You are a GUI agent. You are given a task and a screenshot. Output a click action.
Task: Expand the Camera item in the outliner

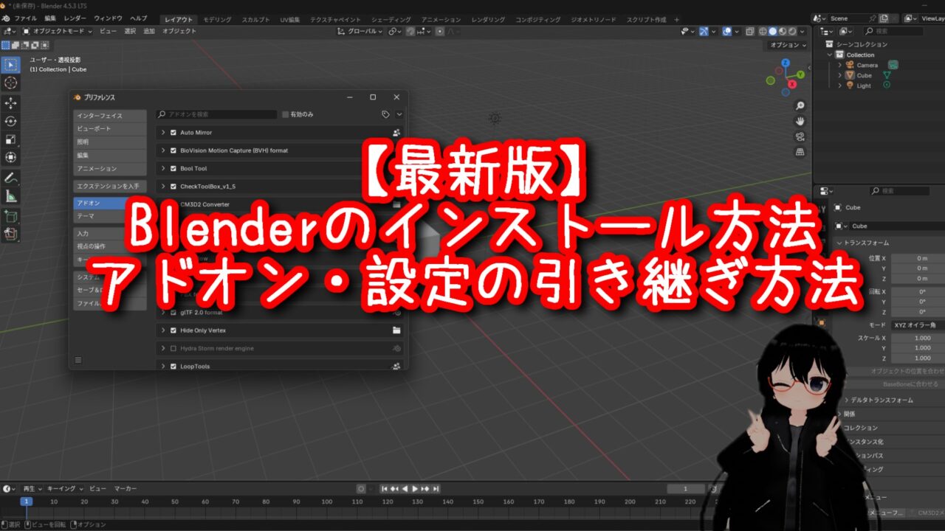coord(839,65)
